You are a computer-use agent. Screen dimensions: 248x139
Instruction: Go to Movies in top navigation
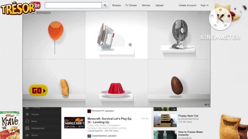click(146, 5)
